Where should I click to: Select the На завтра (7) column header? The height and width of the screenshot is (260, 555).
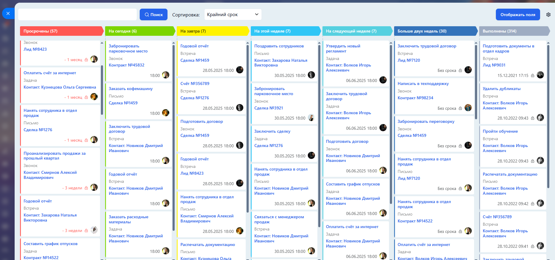tap(213, 31)
